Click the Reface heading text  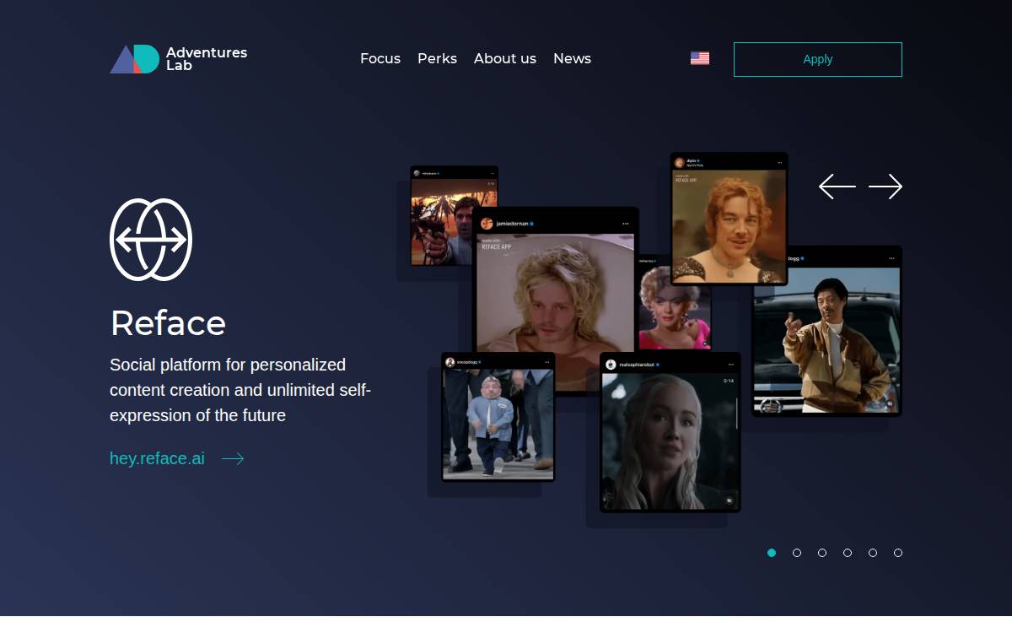168,323
